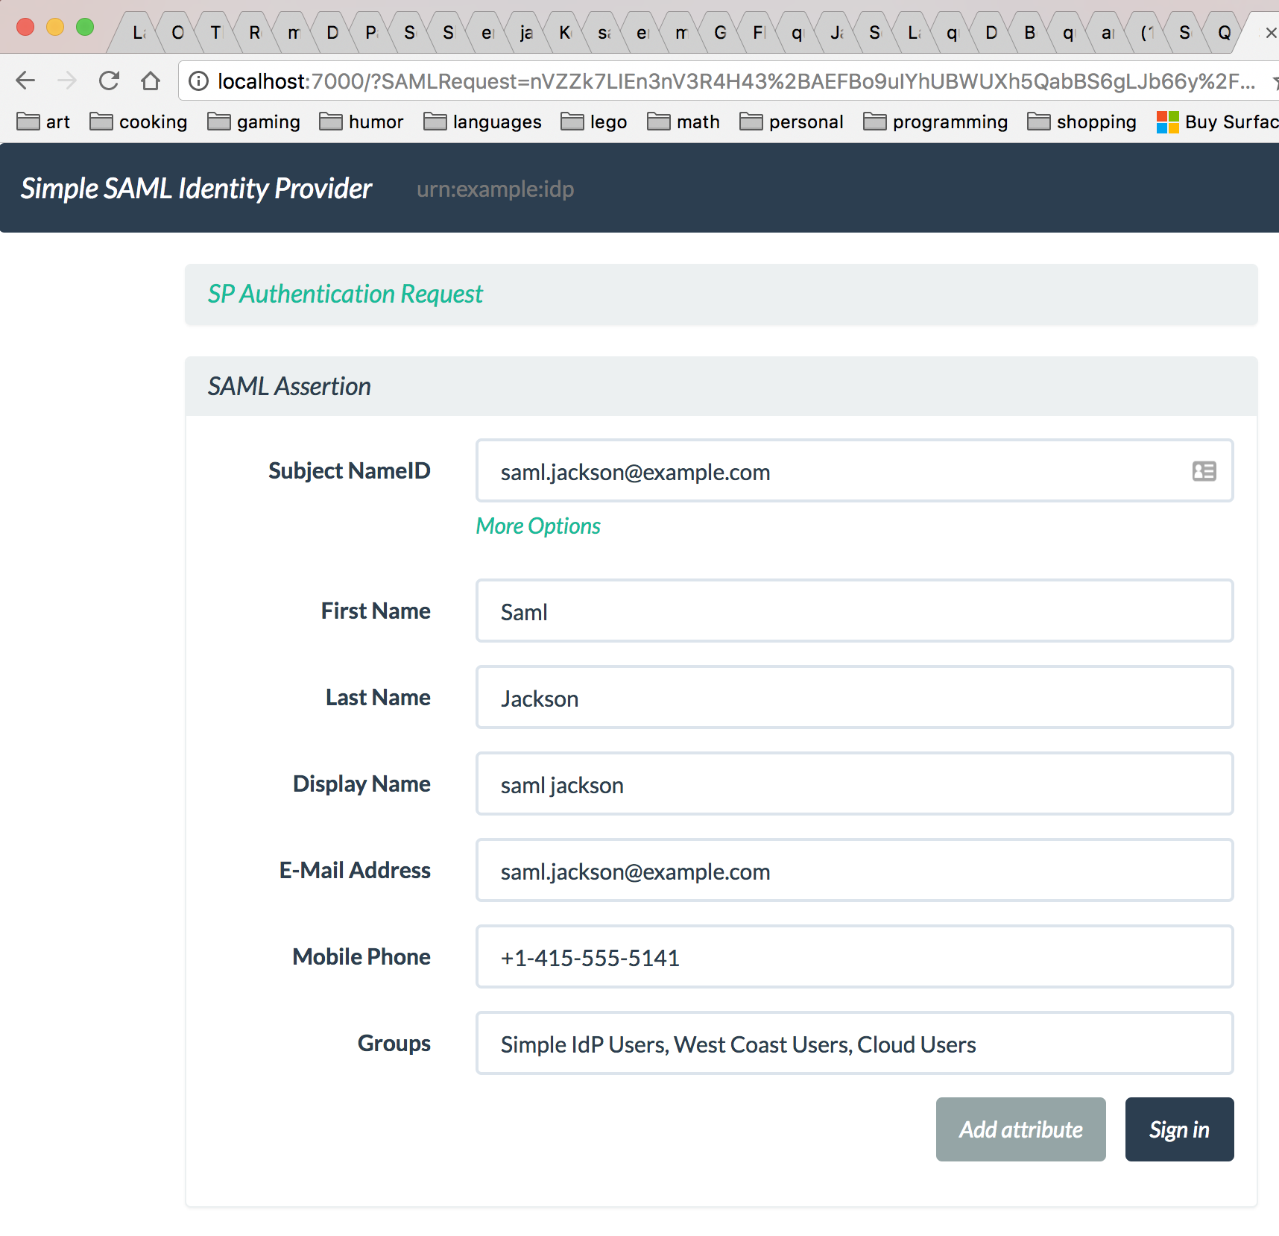
Task: Close the active browser tab
Action: [x=1271, y=33]
